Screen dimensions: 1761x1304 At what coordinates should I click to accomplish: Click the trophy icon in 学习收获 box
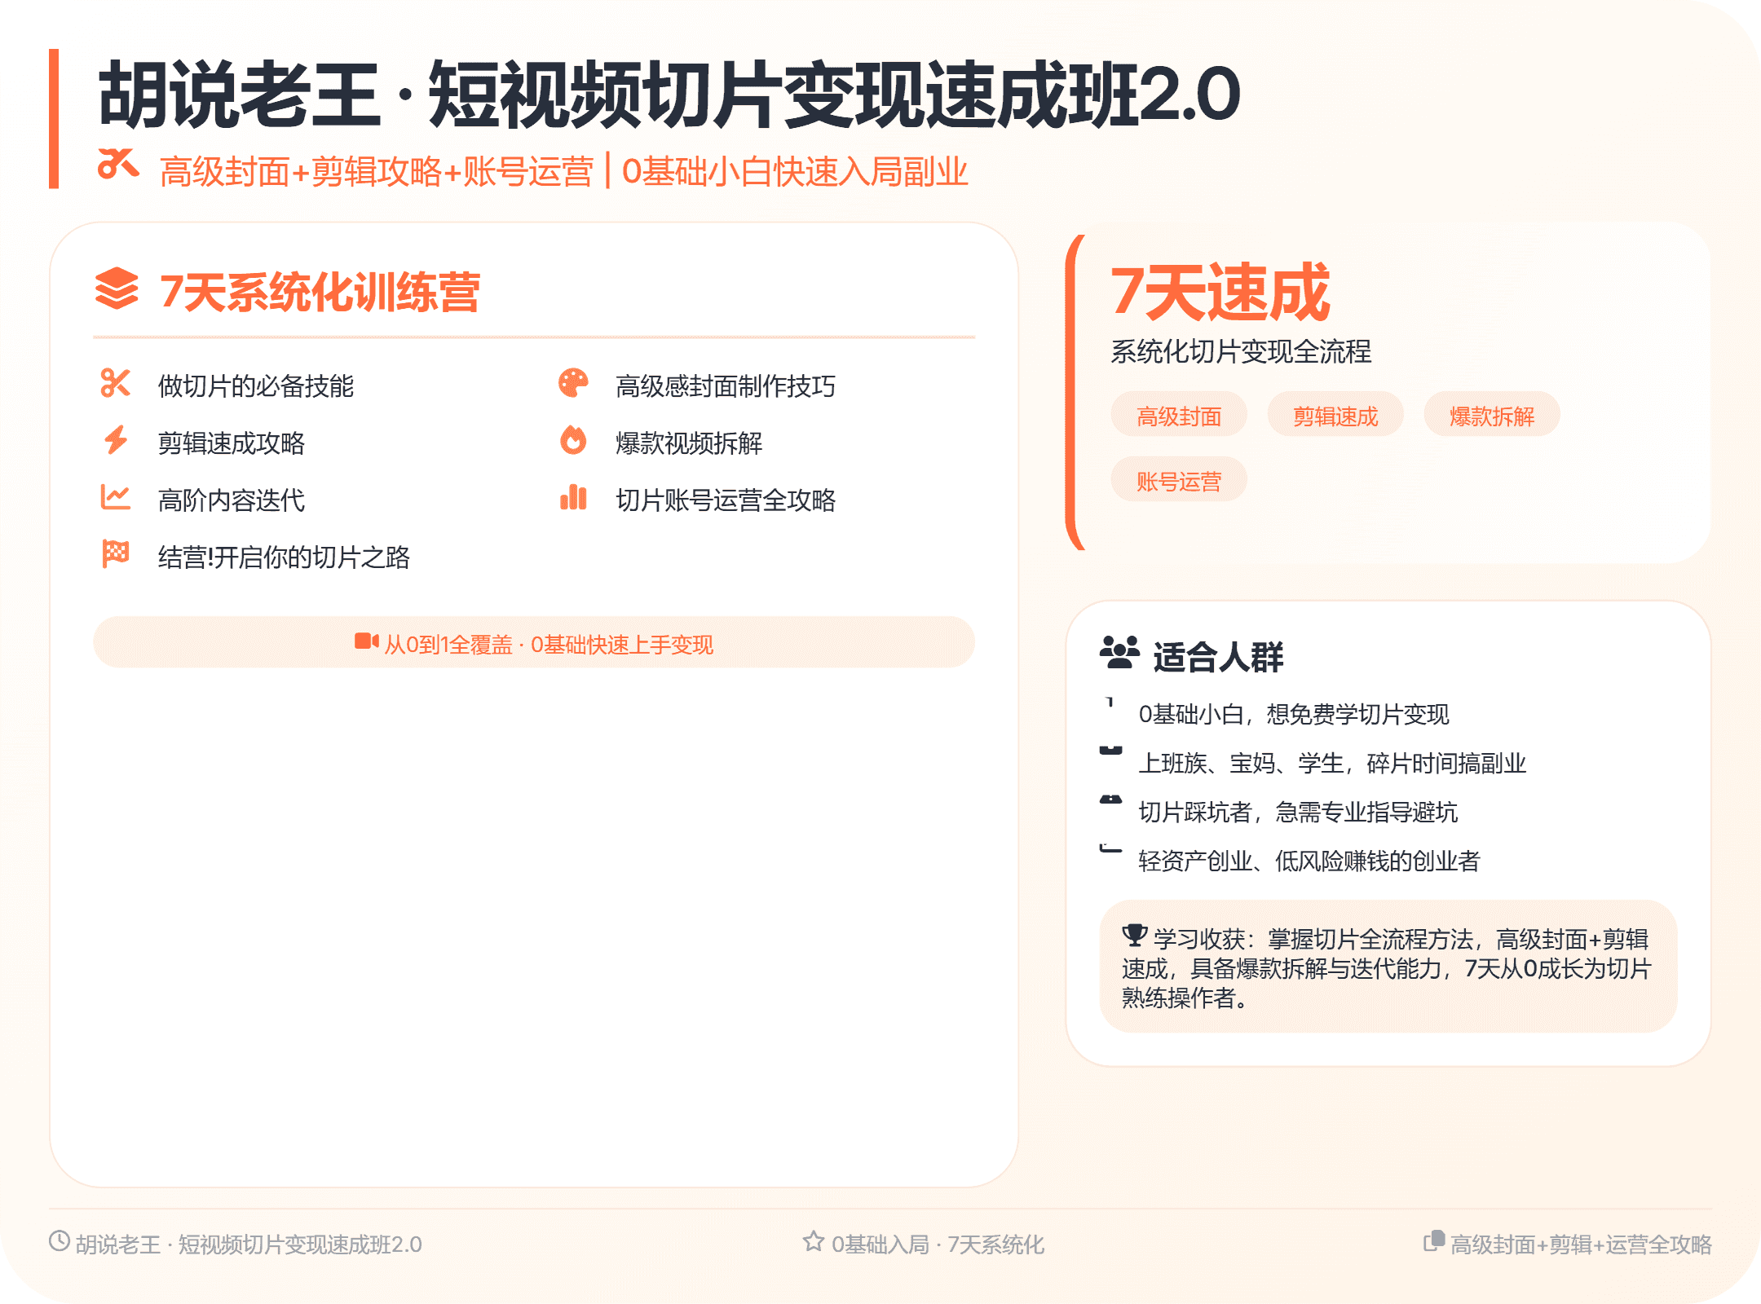click(1134, 935)
